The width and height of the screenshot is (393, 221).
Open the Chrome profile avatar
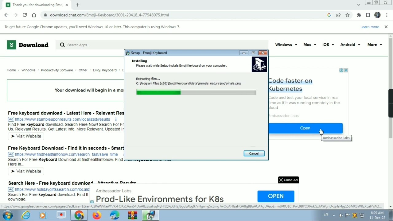click(x=377, y=15)
